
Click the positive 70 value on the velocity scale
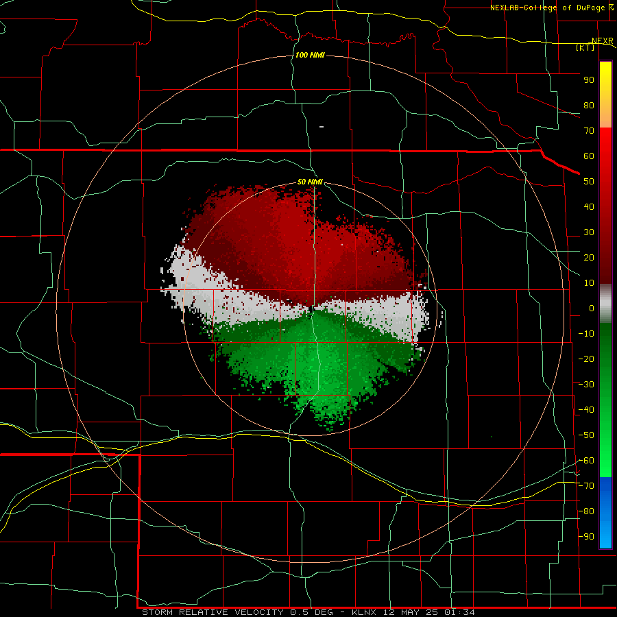click(x=589, y=131)
